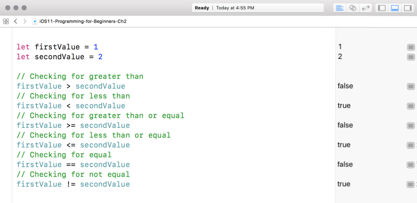417x203 pixels.
Task: Click the code 'firstValue < secondValue'
Action: pos(71,106)
